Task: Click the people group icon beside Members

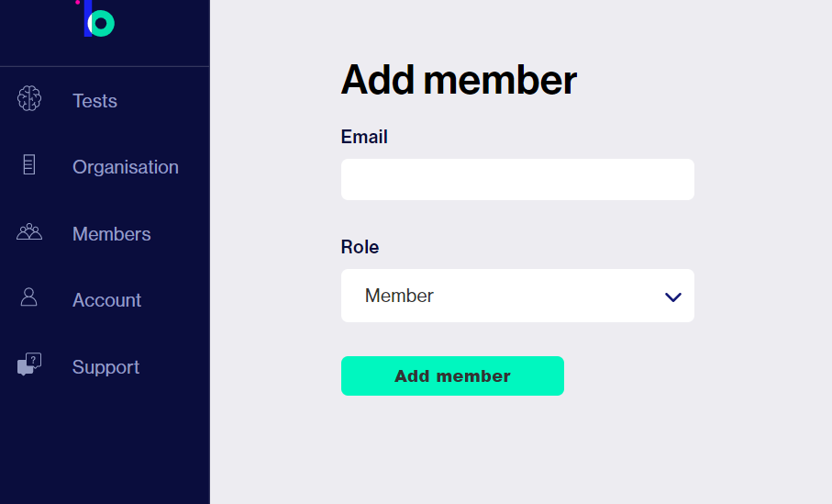Action: 29,231
